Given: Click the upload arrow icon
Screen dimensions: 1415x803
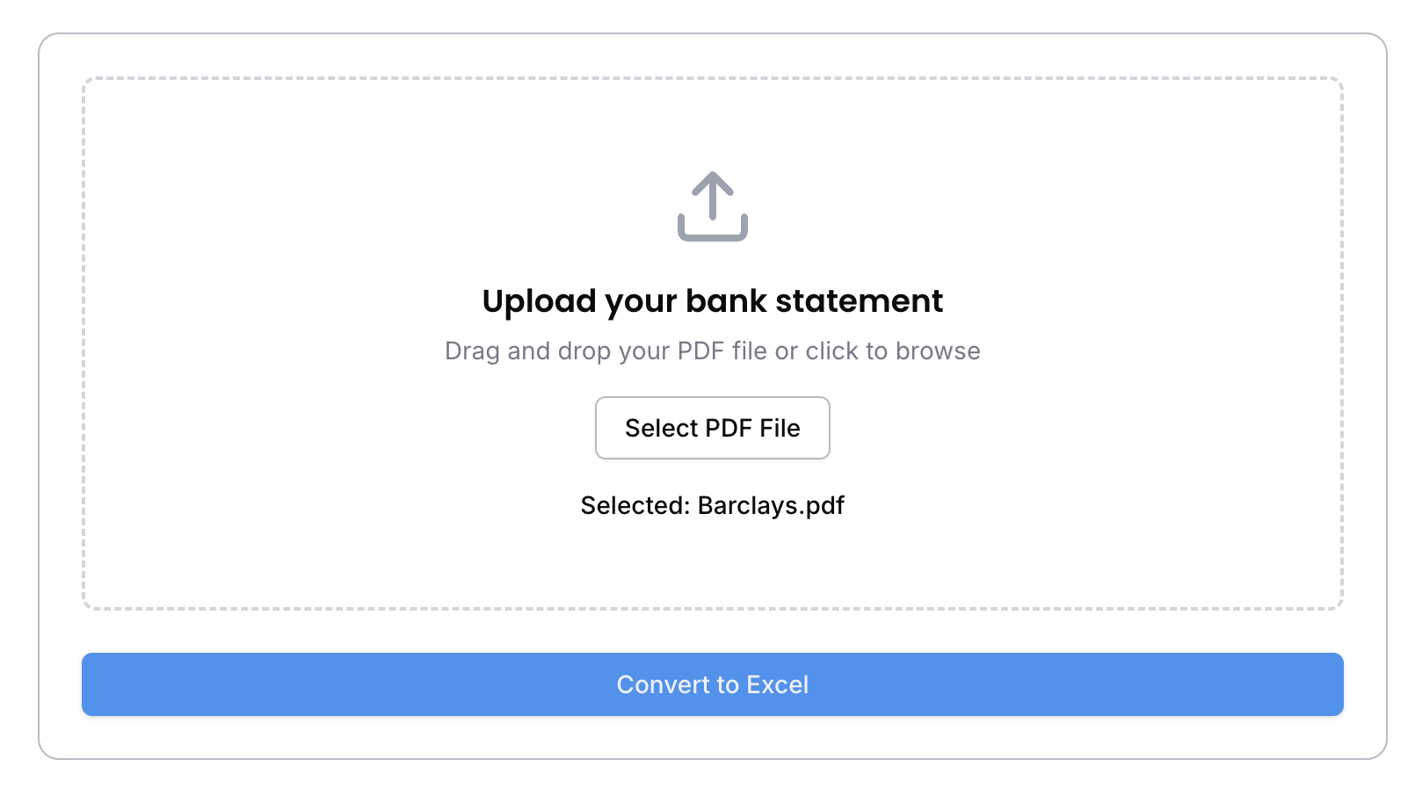Looking at the screenshot, I should coord(712,206).
